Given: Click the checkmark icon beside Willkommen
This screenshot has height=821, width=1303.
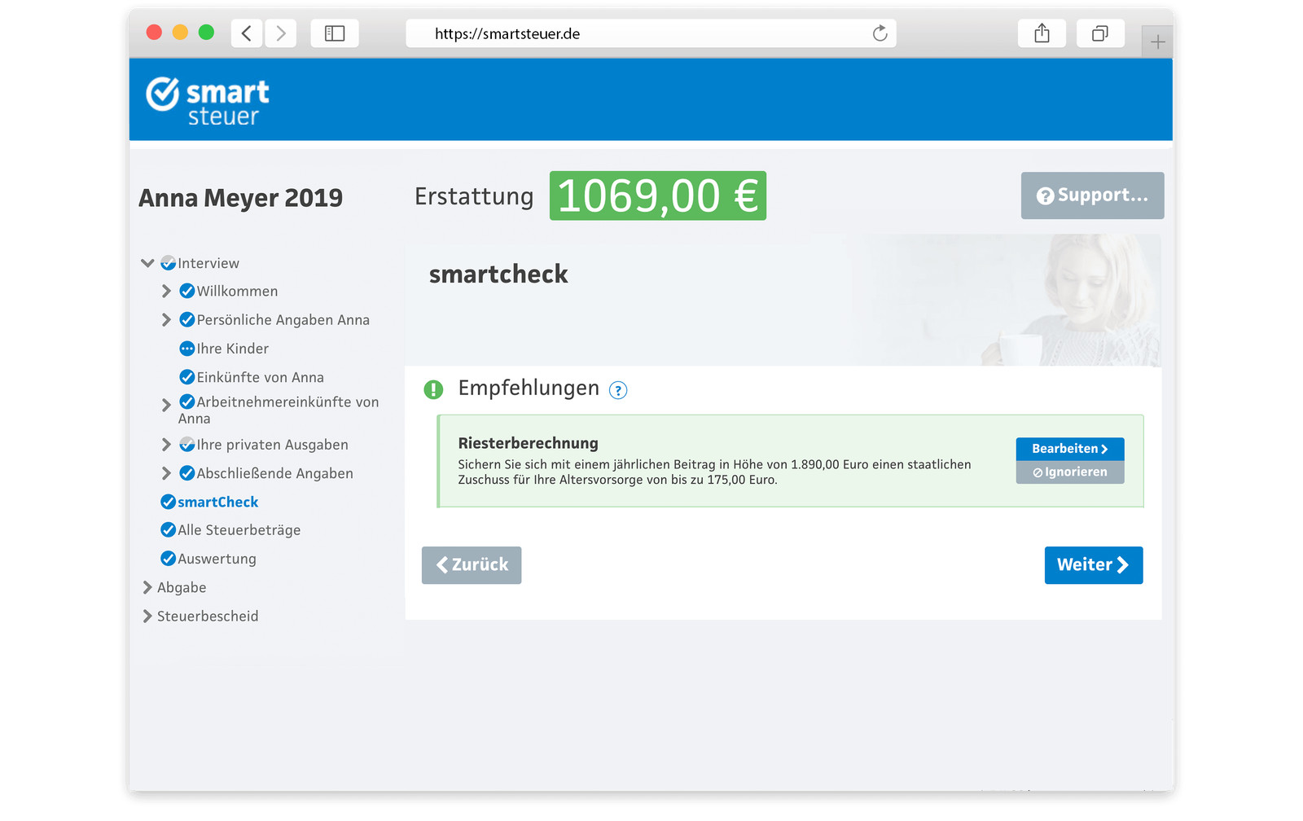Looking at the screenshot, I should (187, 291).
